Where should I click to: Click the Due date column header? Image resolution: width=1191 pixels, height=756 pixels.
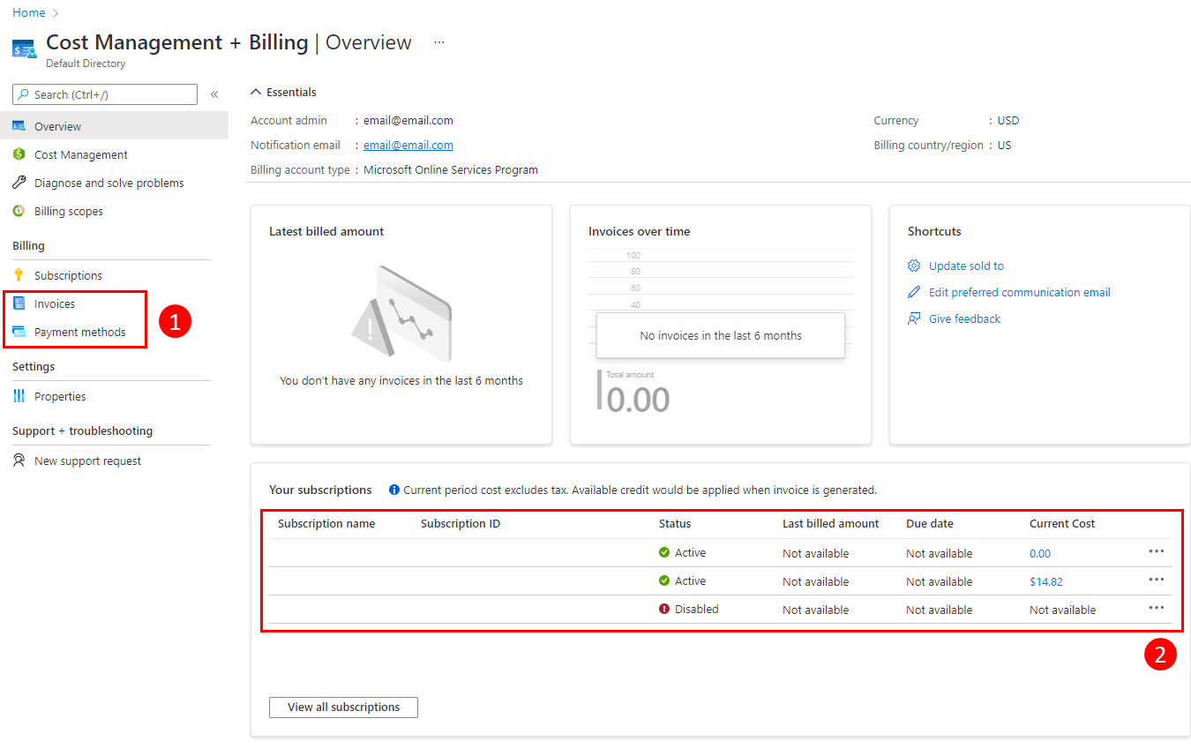pyautogui.click(x=930, y=524)
